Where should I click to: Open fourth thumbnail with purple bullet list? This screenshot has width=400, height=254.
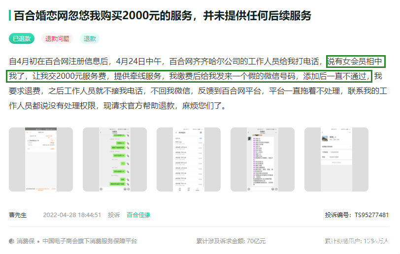coord(263,159)
